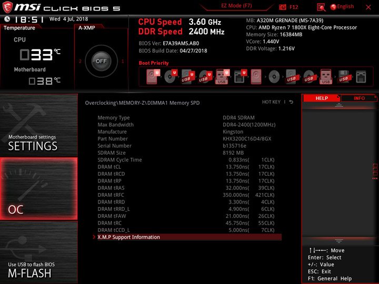This screenshot has height=284, width=379.
Task: Select the UEFI USB hard disk boot icon
Action: pyautogui.click(x=187, y=77)
